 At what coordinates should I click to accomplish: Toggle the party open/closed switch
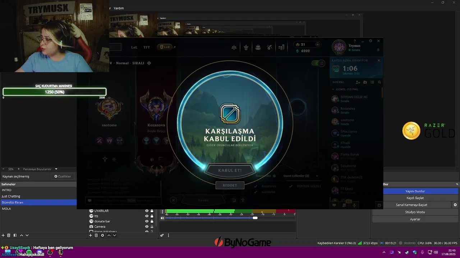[318, 63]
